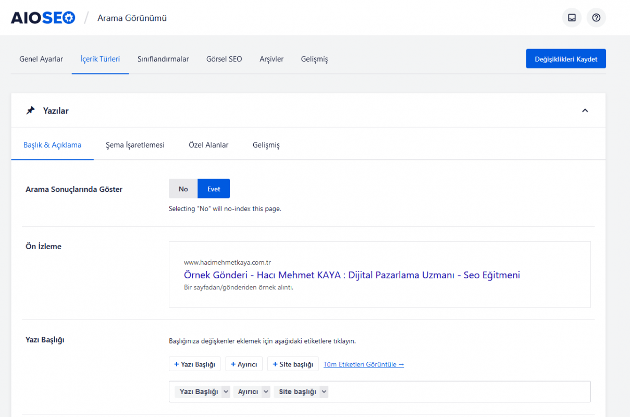630x417 pixels.
Task: Select No for Arama Sonuçlarında Göster
Action: 183,189
